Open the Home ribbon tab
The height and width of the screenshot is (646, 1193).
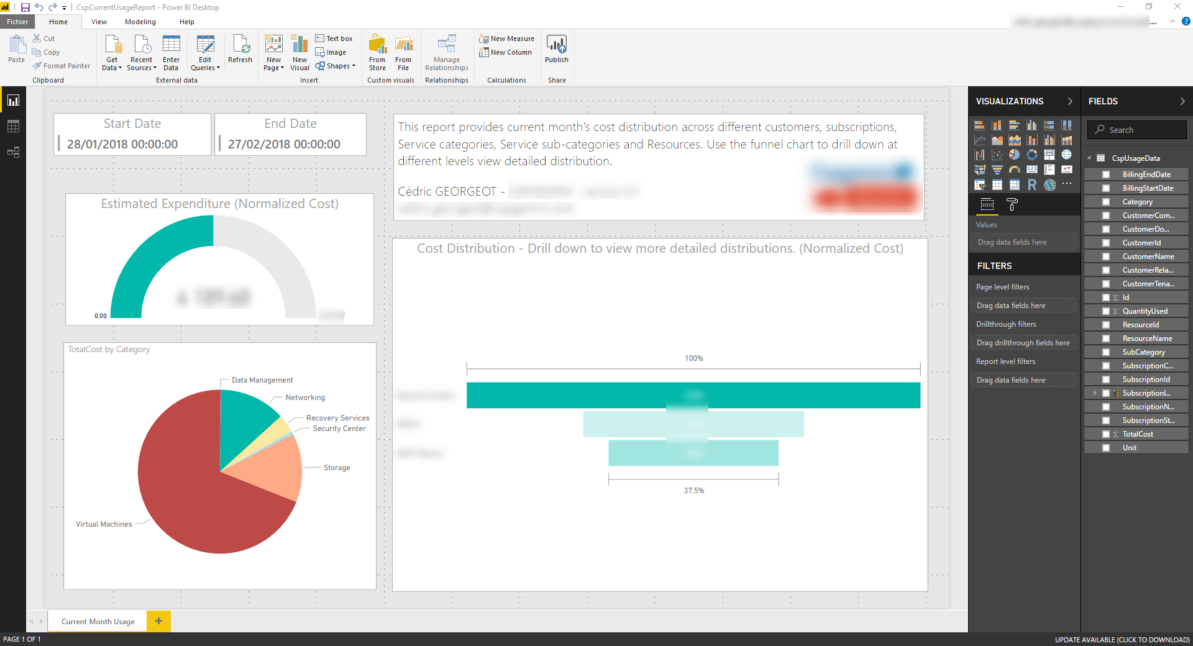tap(58, 22)
